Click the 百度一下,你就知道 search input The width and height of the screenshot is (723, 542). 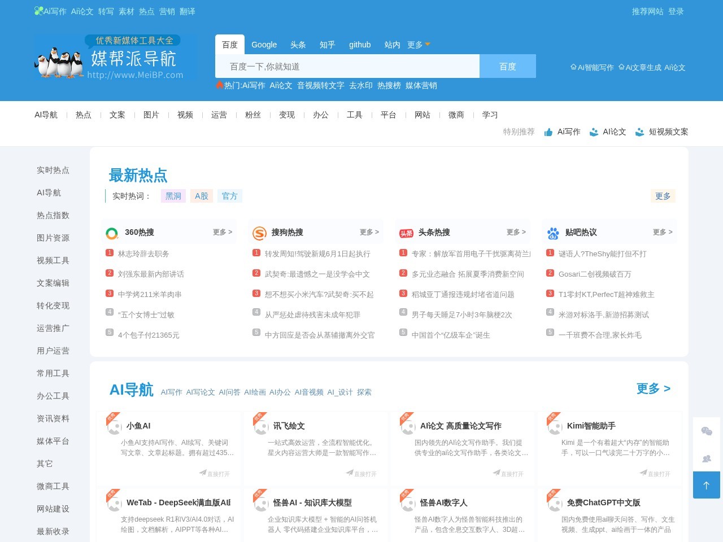(347, 66)
